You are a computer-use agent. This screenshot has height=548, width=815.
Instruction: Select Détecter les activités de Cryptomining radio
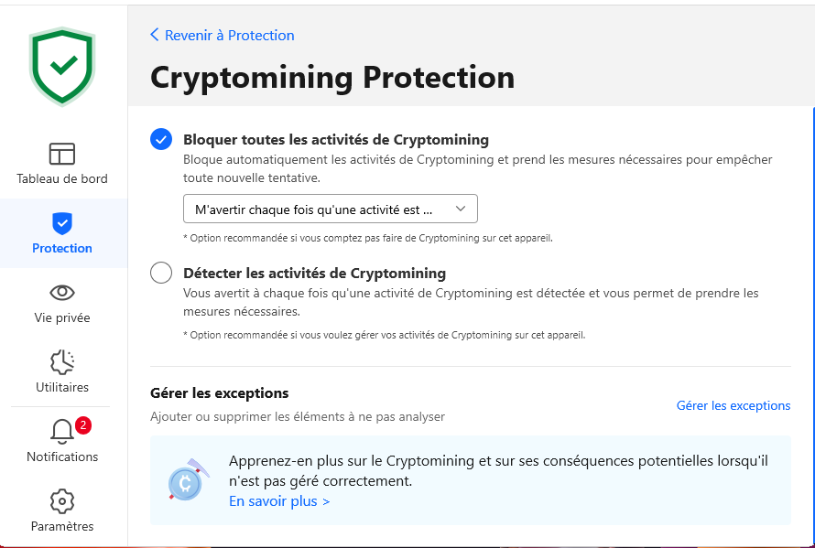pos(161,273)
